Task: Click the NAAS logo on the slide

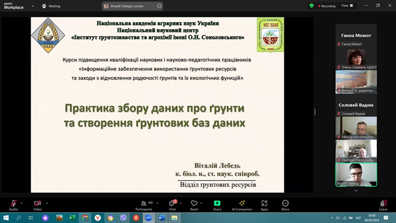Action: pyautogui.click(x=48, y=35)
